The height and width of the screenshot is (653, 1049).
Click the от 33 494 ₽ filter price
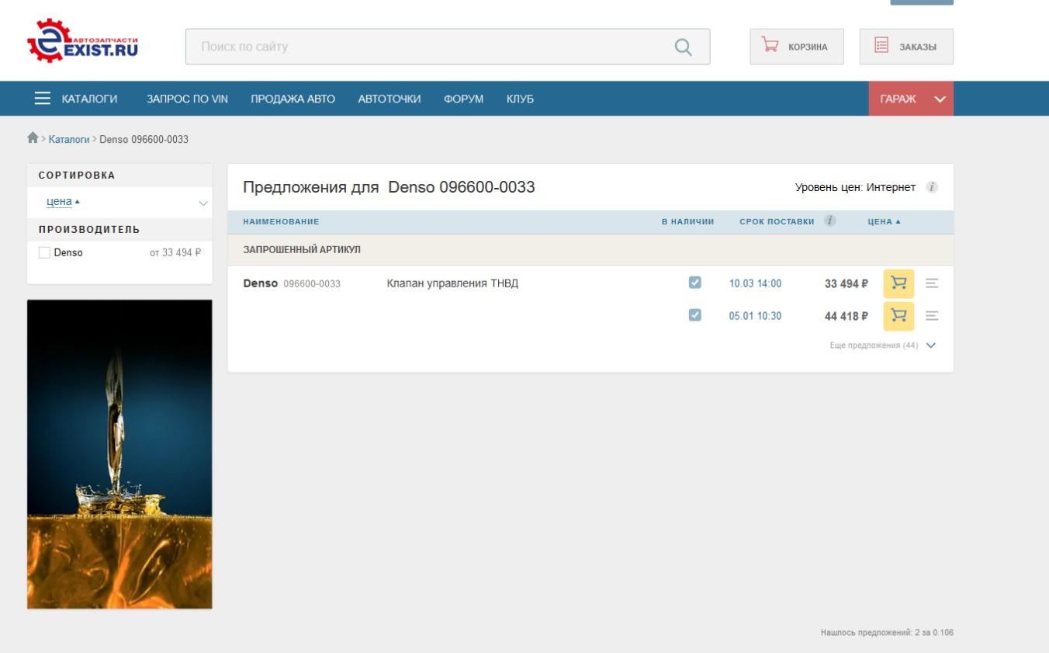click(x=175, y=252)
